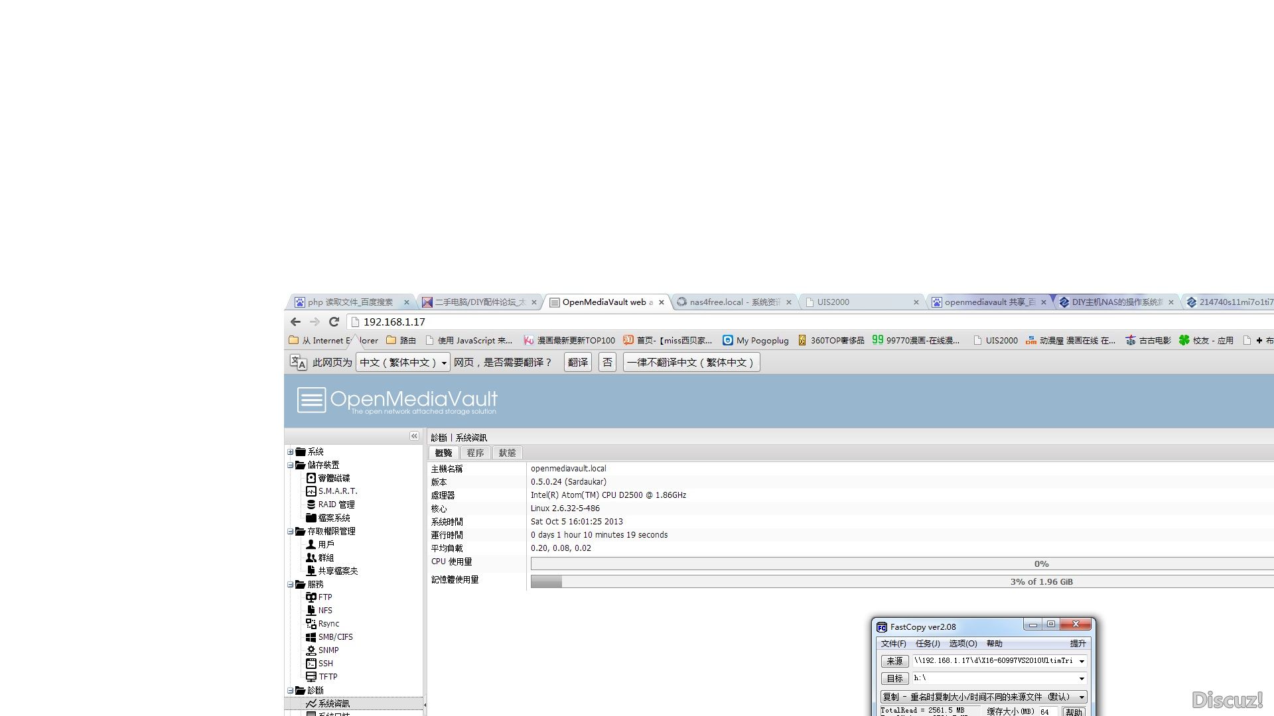Screen dimensions: 1274x716
Task: Click the CPU 使用量 progress bar
Action: (x=902, y=564)
